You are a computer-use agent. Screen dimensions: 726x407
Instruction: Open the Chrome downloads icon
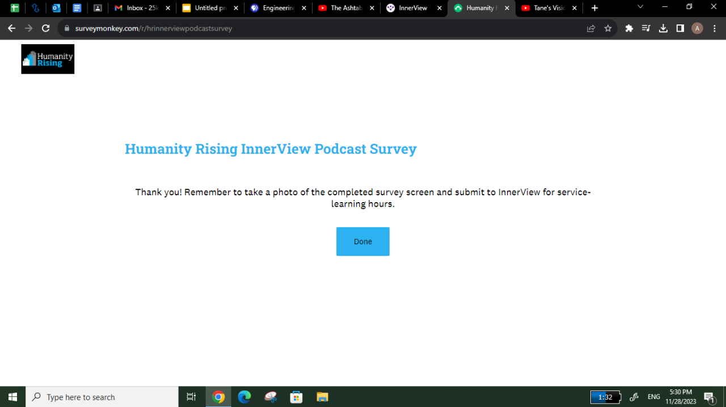(663, 28)
